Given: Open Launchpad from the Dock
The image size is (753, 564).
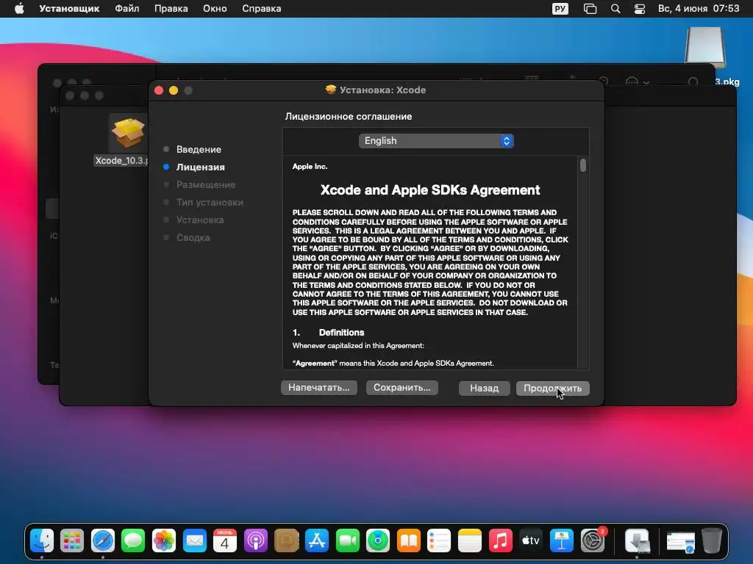Looking at the screenshot, I should (x=72, y=540).
